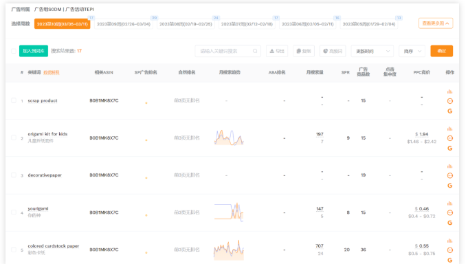Focus the keyword search input field
The image size is (468, 264).
(x=227, y=51)
